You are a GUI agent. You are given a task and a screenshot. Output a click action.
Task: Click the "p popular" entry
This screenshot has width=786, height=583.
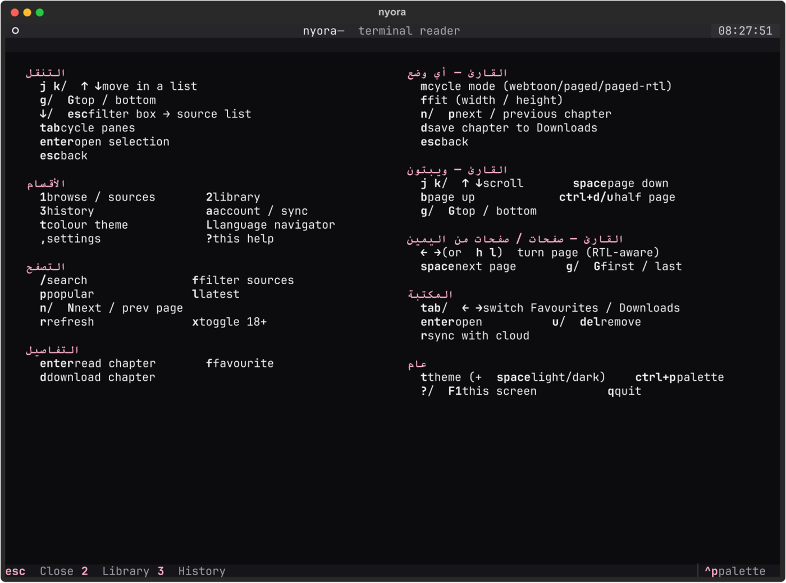(x=67, y=294)
